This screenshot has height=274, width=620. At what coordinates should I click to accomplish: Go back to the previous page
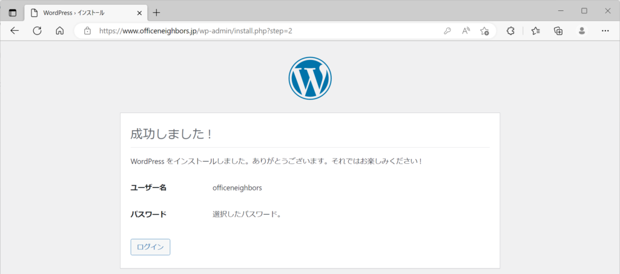[15, 31]
